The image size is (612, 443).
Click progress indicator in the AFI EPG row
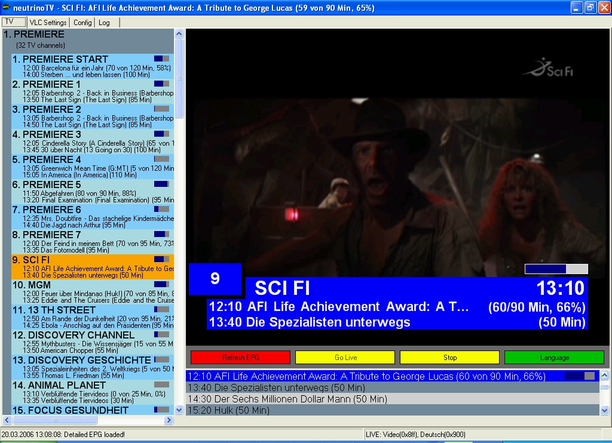(x=580, y=376)
